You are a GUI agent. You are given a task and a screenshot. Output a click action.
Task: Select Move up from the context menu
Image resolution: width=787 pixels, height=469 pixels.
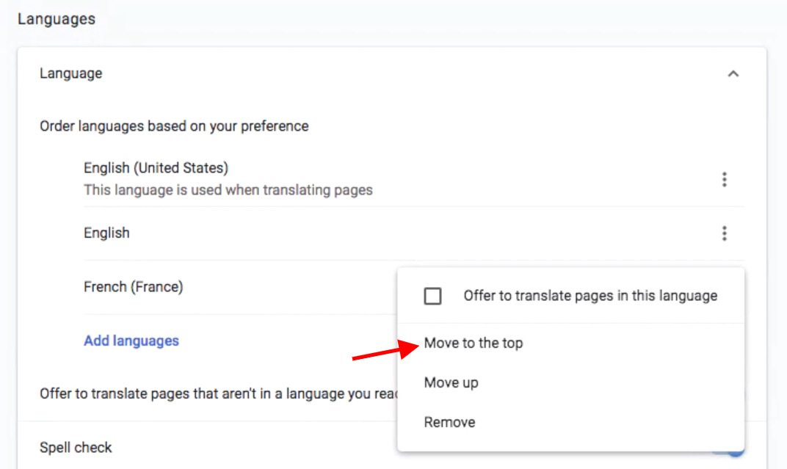coord(451,383)
